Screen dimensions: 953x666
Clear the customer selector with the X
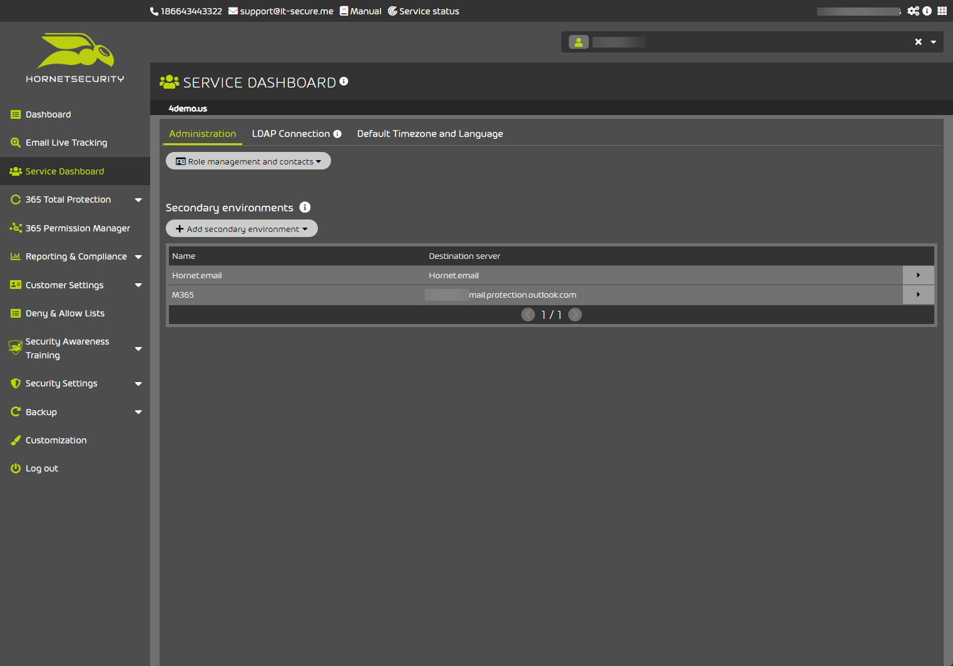coord(918,42)
